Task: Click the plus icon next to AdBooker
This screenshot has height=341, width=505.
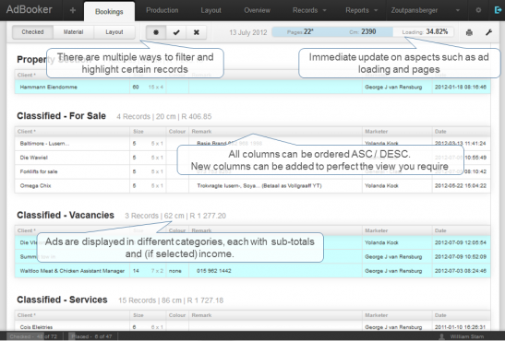Action: [73, 11]
